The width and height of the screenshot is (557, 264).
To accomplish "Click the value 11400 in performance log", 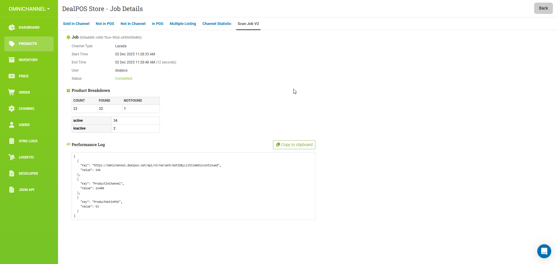I will [100, 188].
